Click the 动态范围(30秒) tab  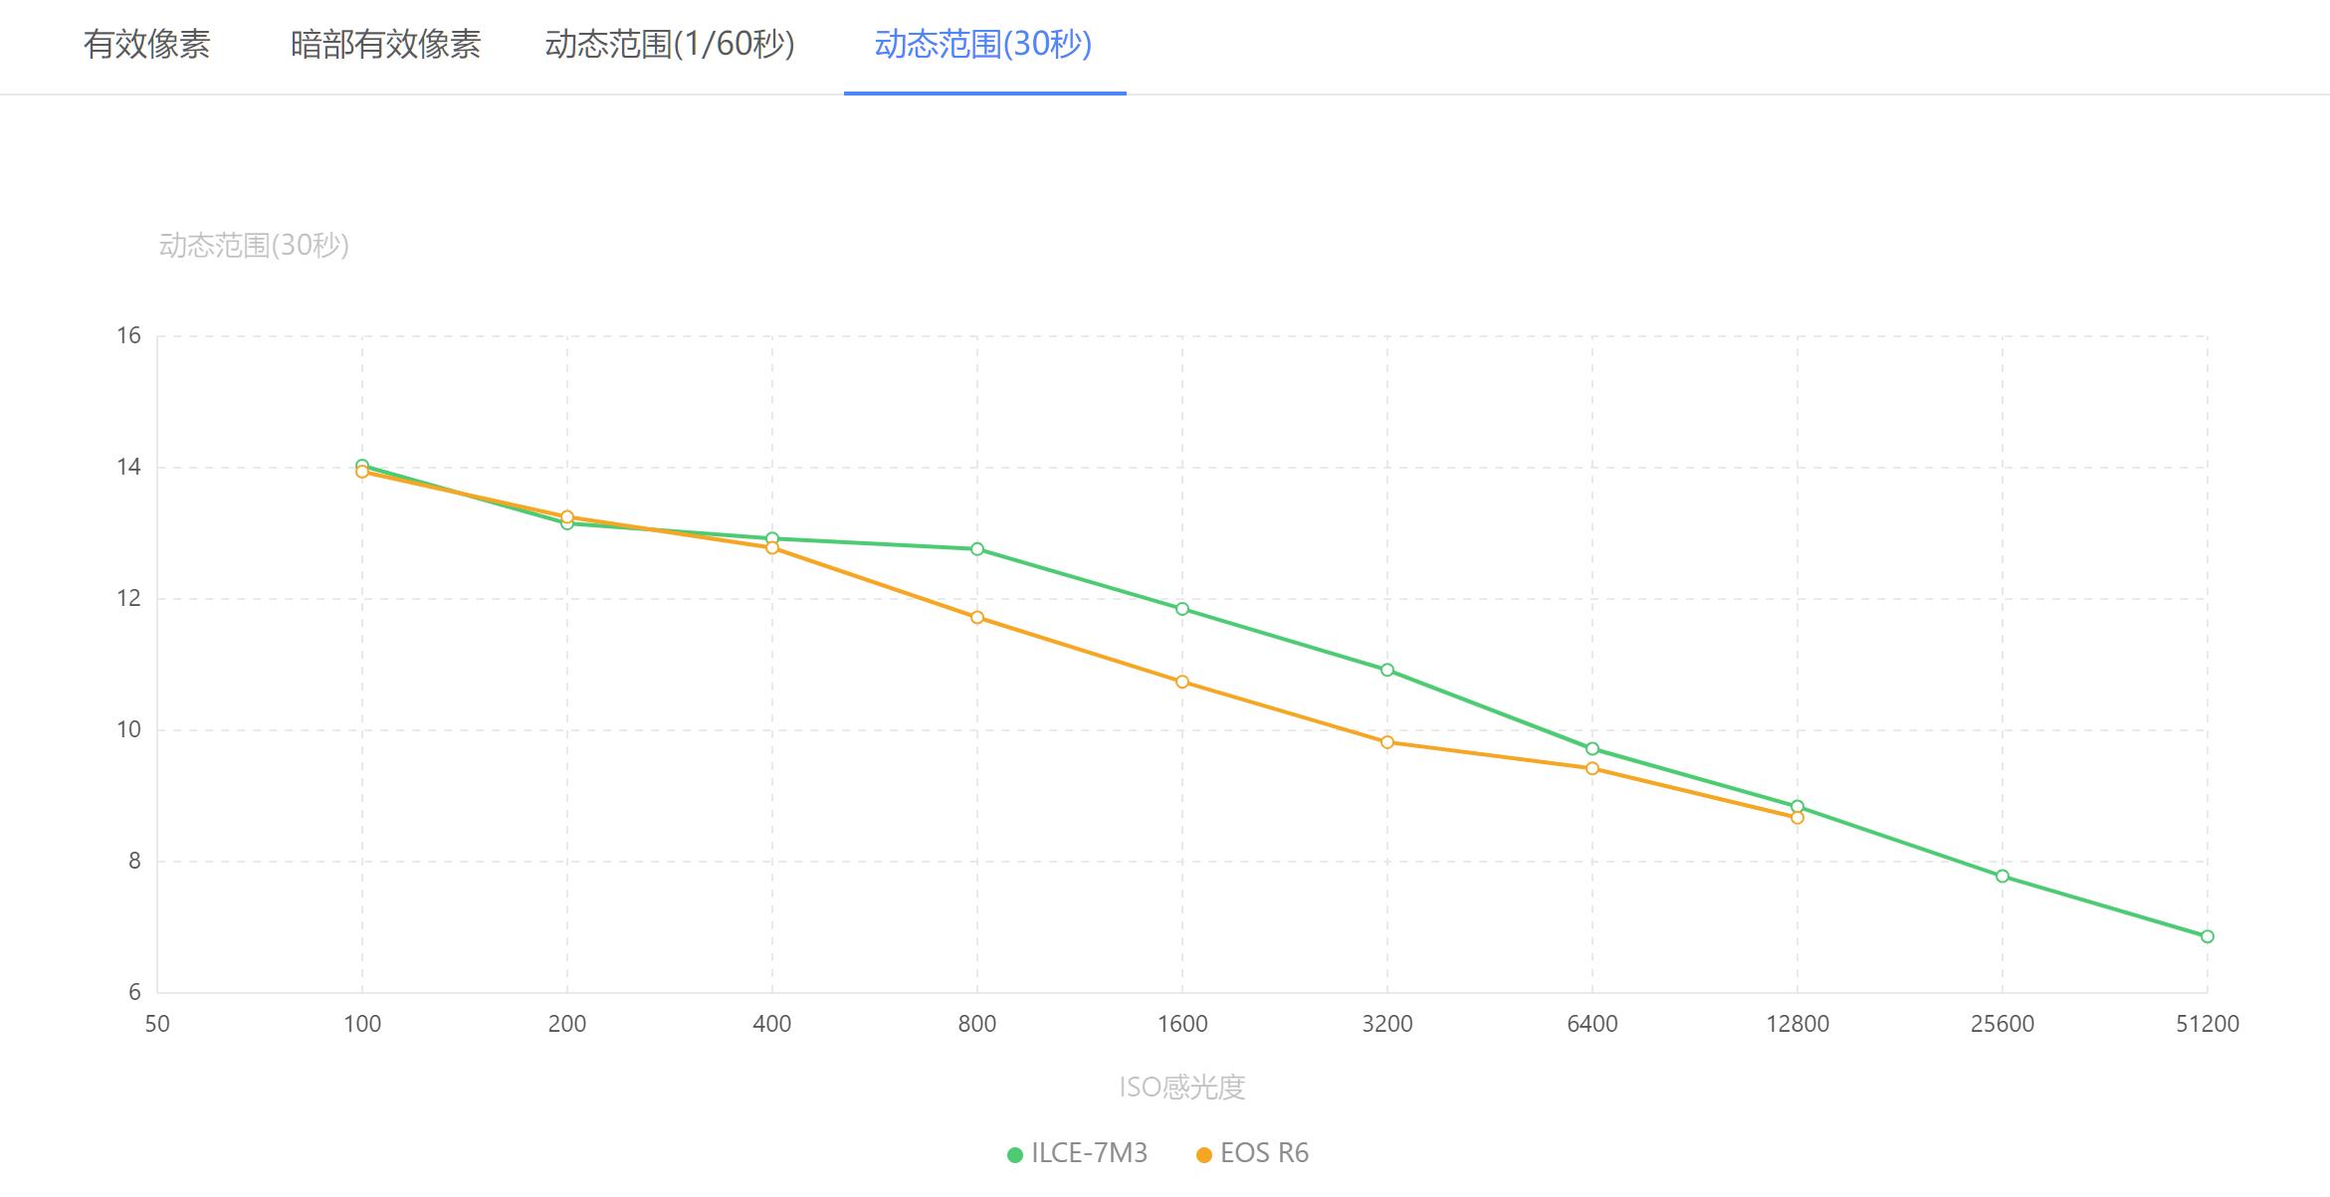983,45
